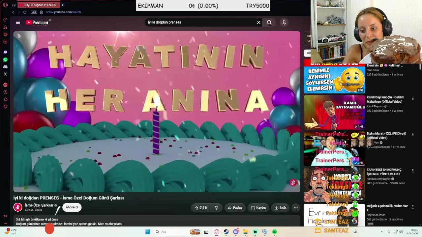The image size is (422, 237).
Task: Start voice search with microphone
Action: pos(284,22)
